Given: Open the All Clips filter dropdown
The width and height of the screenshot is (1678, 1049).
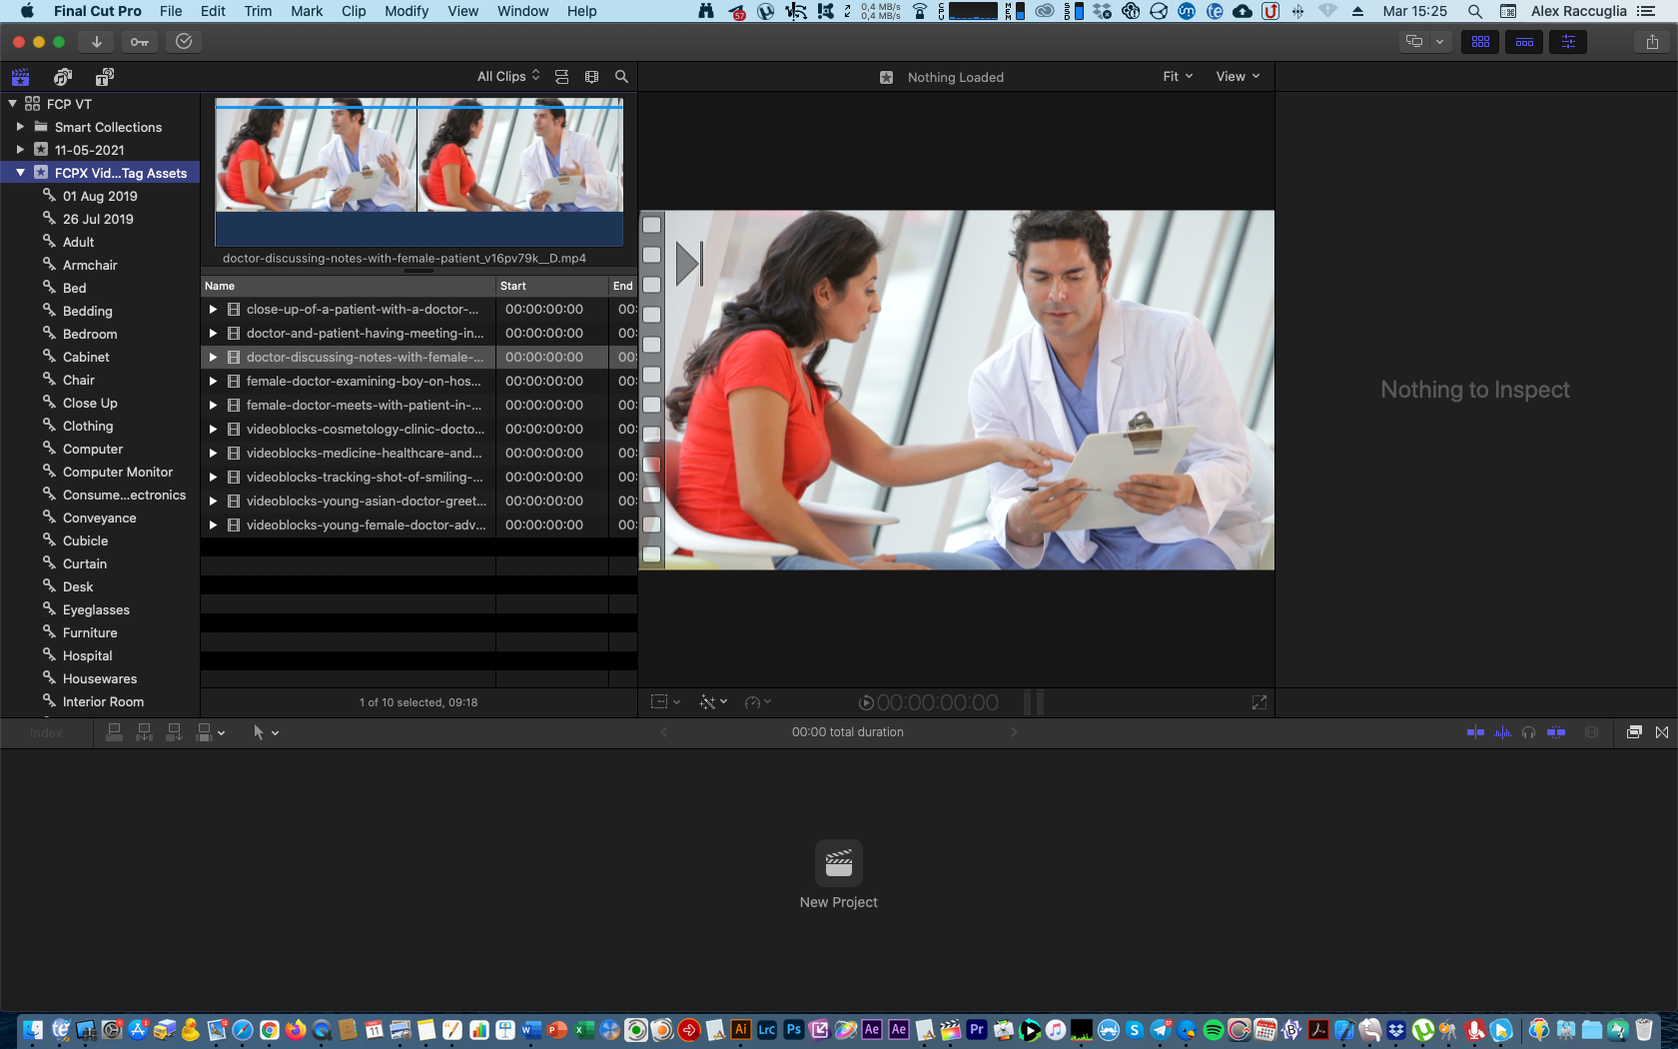Looking at the screenshot, I should point(508,77).
